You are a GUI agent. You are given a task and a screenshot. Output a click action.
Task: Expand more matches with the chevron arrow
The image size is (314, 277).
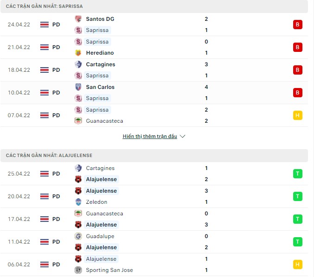[182, 137]
